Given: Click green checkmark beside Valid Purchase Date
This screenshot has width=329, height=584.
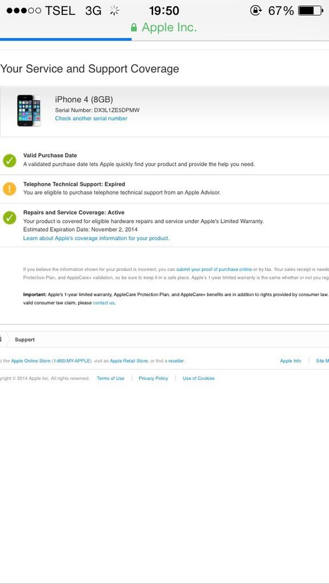Looking at the screenshot, I should (10, 160).
